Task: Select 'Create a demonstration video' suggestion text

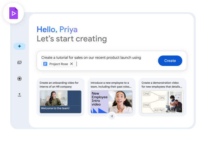Action: [x=162, y=85]
